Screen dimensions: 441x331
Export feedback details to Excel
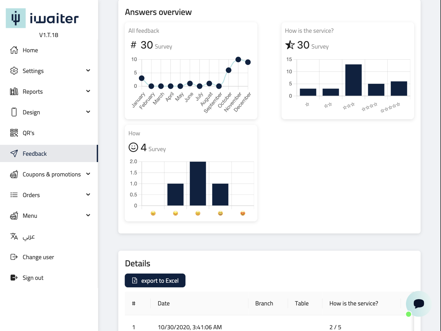155,280
